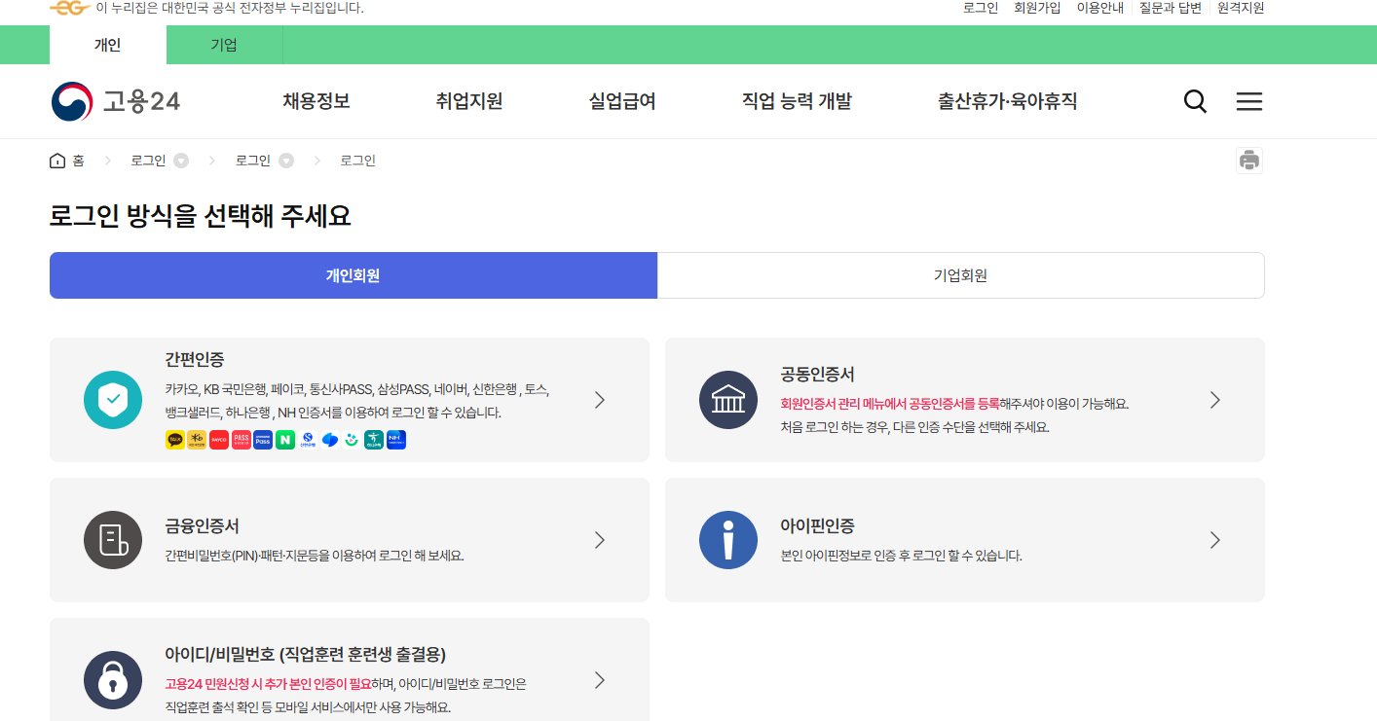The height and width of the screenshot is (721, 1377).
Task: Click the print page icon
Action: coord(1250,160)
